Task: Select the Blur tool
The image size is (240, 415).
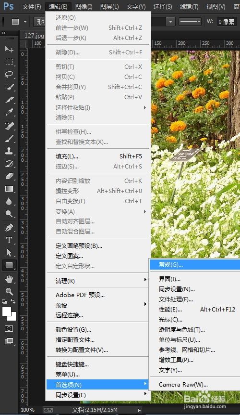Action: pos(9,201)
